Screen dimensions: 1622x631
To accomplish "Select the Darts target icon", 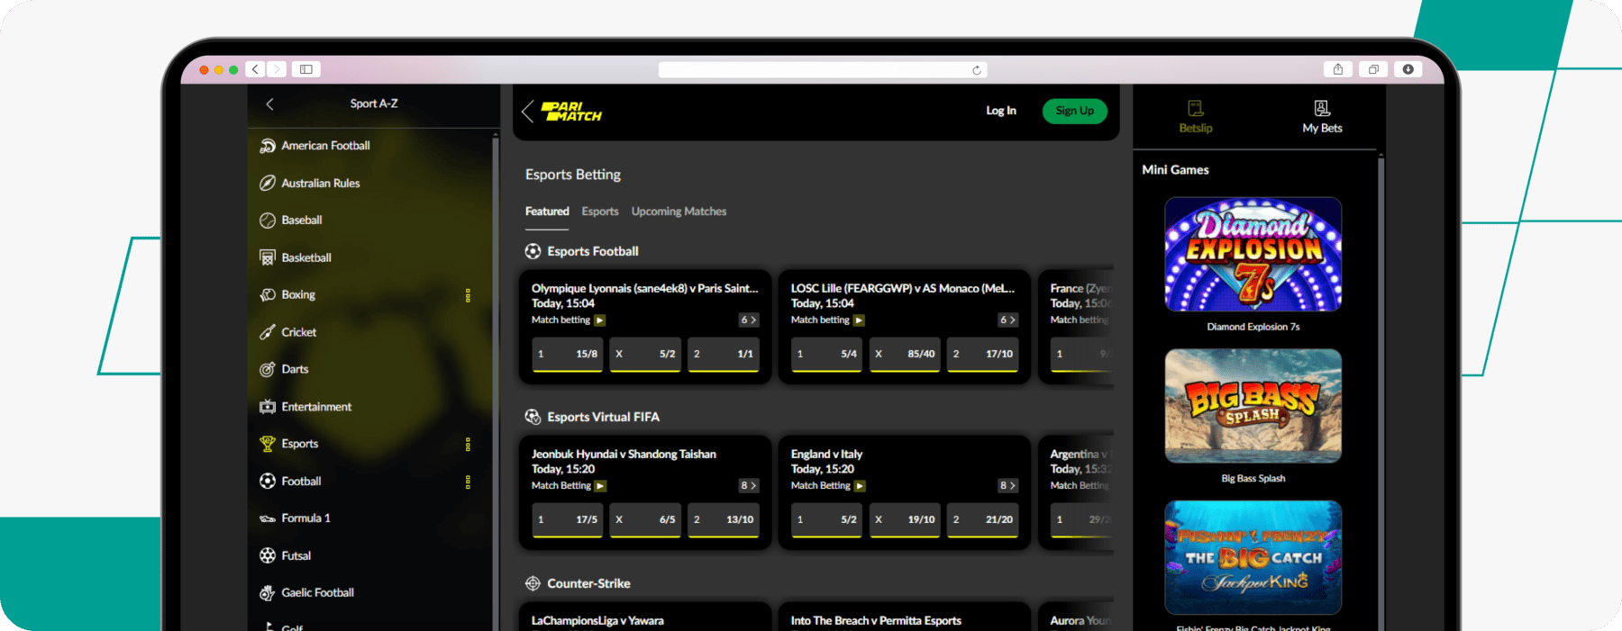I will pos(268,369).
